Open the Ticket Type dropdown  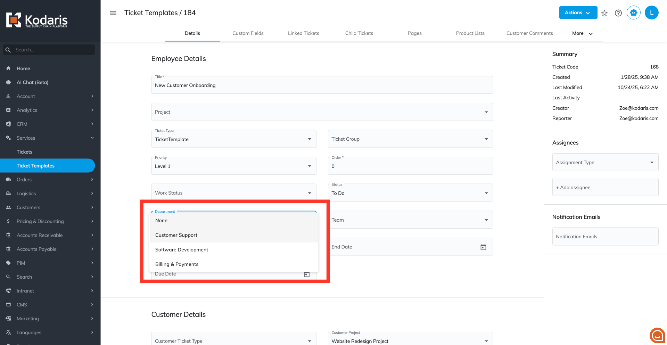pyautogui.click(x=234, y=139)
